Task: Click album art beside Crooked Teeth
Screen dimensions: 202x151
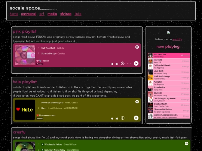Action: 150,105
